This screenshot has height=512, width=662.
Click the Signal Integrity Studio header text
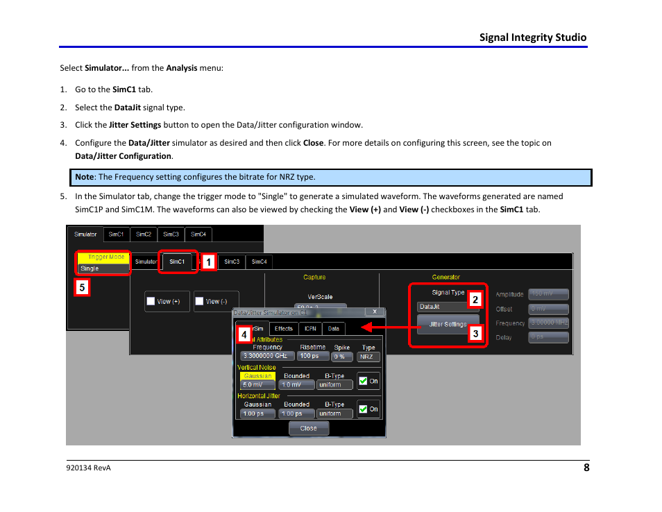tap(533, 37)
